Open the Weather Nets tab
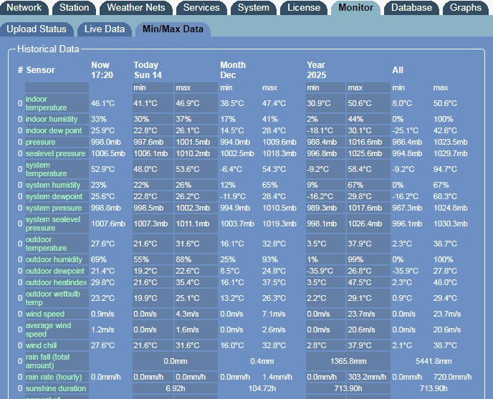 click(135, 8)
